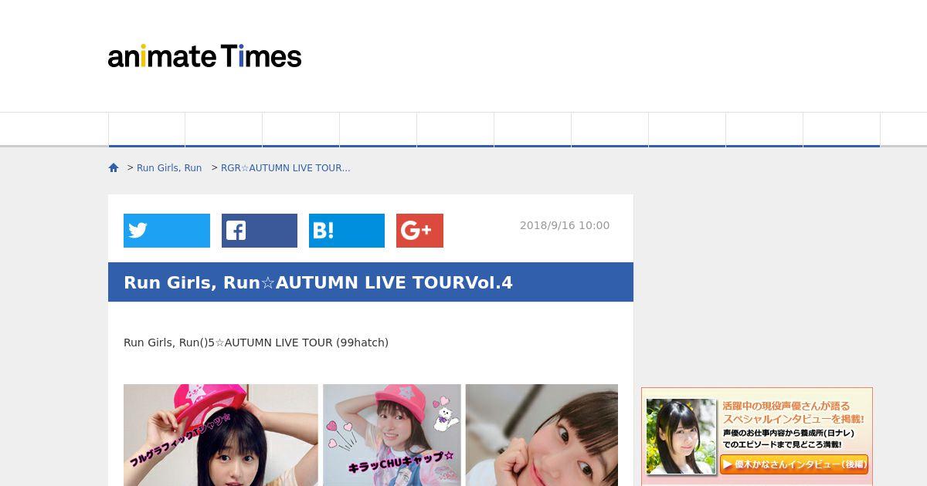The image size is (927, 486).
Task: Share the article on Facebook
Action: coord(260,231)
